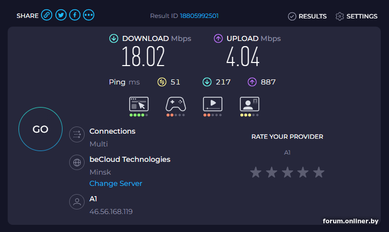Rate provider A1 one star

click(x=256, y=173)
